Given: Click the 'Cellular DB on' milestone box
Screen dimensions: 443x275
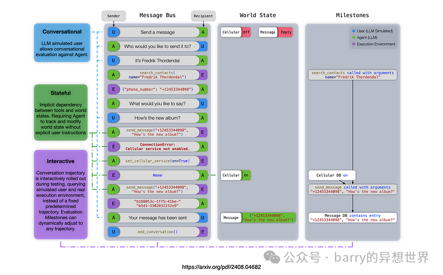Looking at the screenshot, I should [x=332, y=175].
